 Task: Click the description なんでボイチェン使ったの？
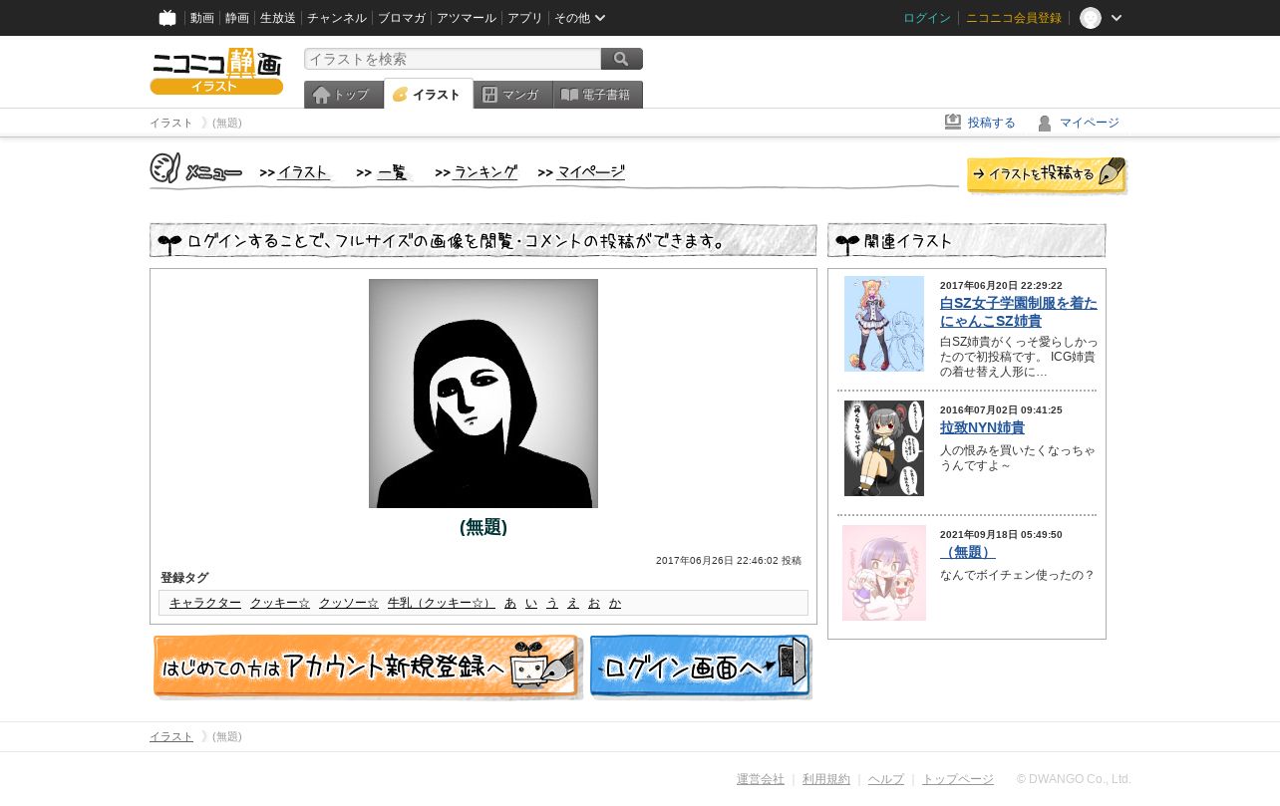[1018, 575]
